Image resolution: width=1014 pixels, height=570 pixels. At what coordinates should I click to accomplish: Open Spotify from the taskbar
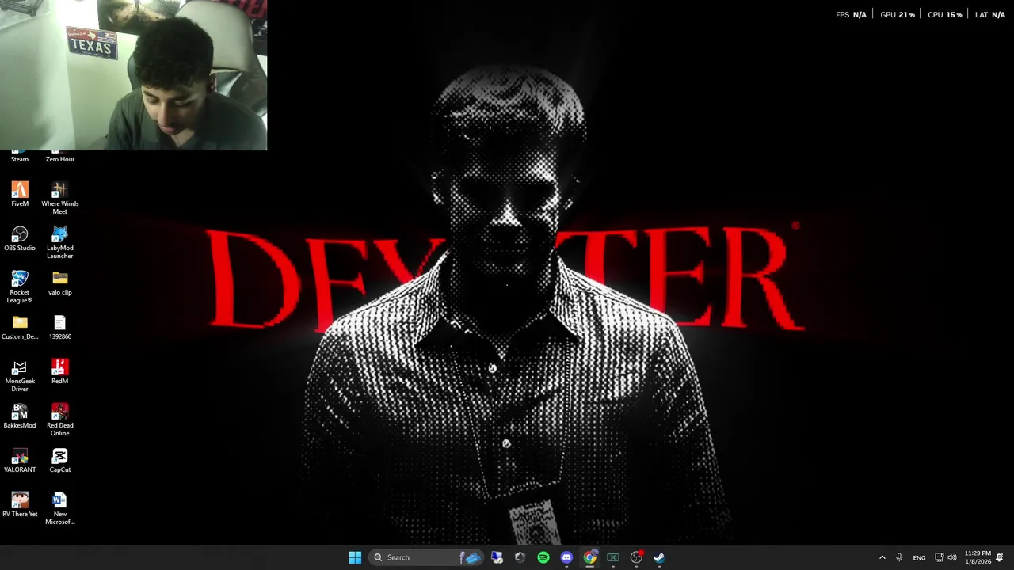(543, 557)
